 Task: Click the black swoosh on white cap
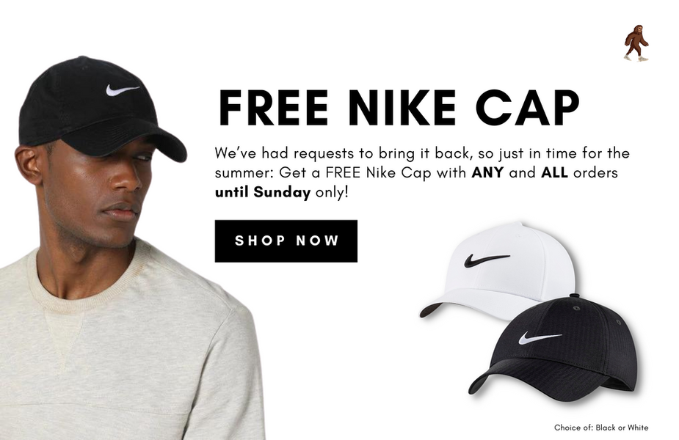(x=487, y=260)
